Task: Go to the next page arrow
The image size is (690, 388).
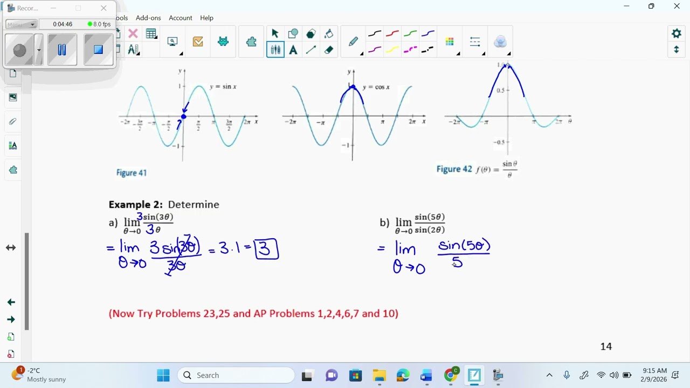Action: 11,320
